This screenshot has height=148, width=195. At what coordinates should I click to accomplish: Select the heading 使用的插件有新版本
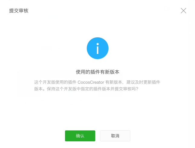(x=98, y=72)
